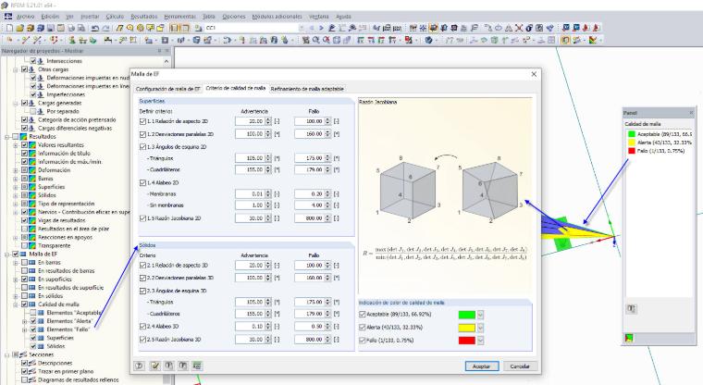703x385 pixels.
Task: Uncheck Alerta (43/133, 32.33%) color indication
Action: [x=363, y=327]
